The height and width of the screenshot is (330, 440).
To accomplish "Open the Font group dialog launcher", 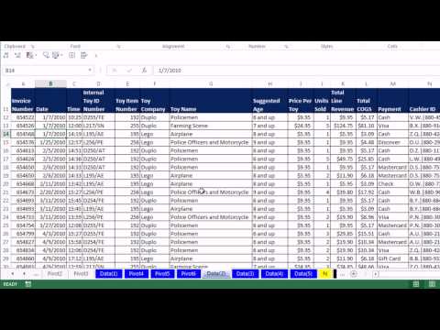I will click(x=118, y=47).
